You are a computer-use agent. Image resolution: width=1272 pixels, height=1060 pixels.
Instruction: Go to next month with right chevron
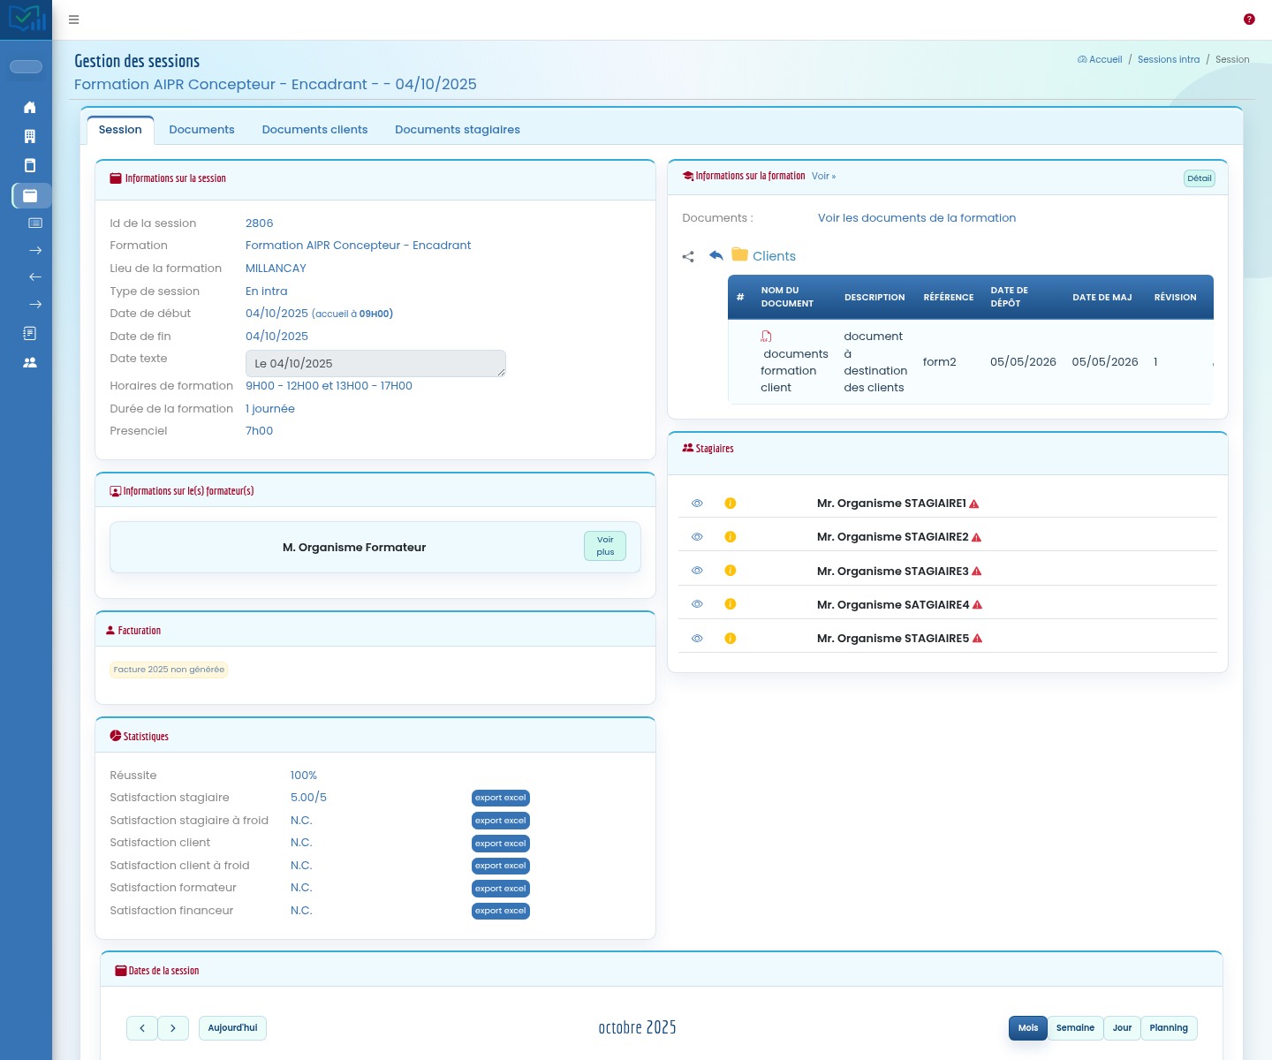point(173,1028)
